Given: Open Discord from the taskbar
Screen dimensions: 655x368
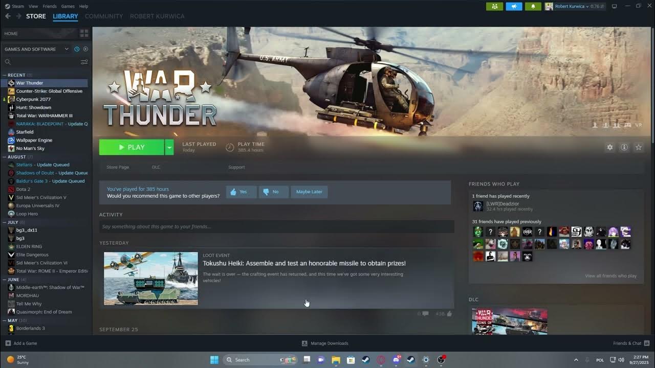Looking at the screenshot, I should 396,360.
